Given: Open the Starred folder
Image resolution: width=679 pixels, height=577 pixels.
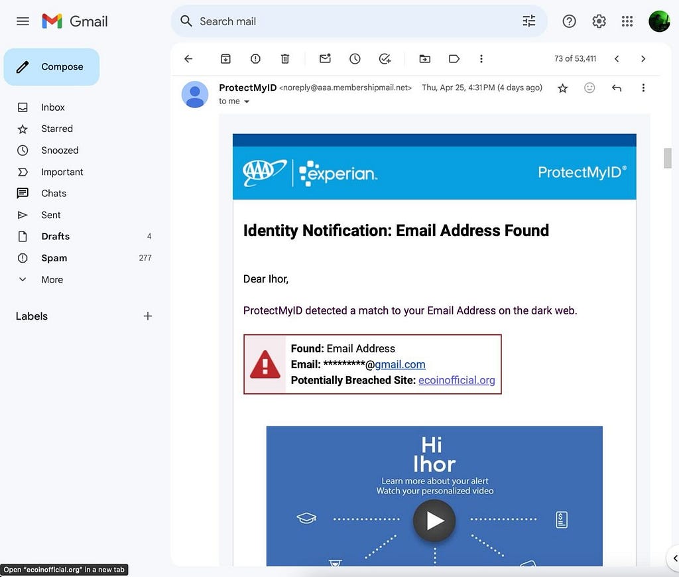Looking at the screenshot, I should (x=57, y=129).
